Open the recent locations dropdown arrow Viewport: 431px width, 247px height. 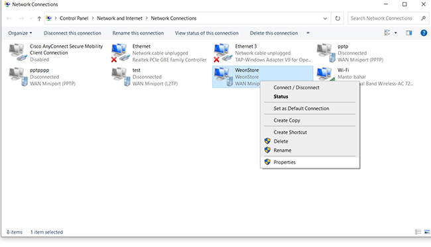31,19
